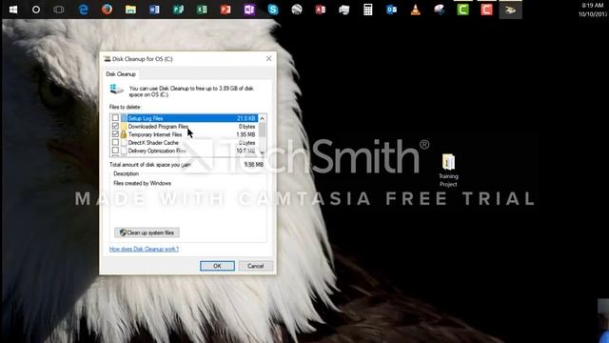Click the Files created by Windows description
The width and height of the screenshot is (609, 343).
pyautogui.click(x=142, y=183)
